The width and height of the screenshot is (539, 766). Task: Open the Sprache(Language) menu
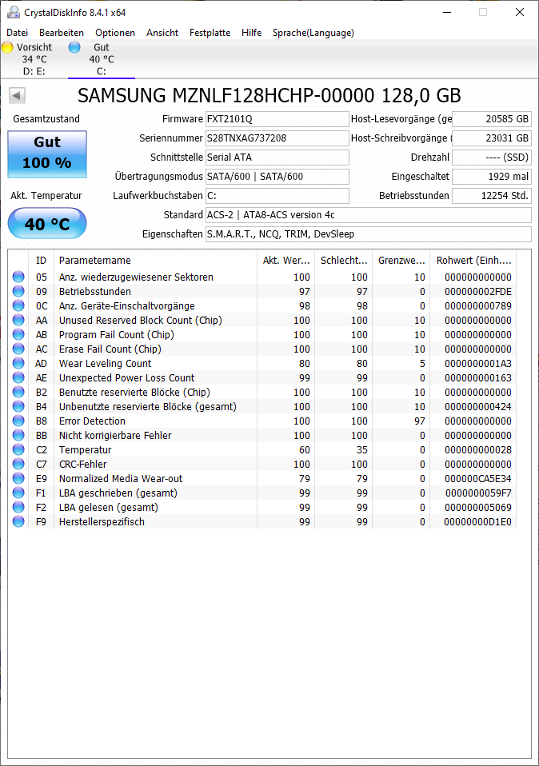[x=313, y=33]
